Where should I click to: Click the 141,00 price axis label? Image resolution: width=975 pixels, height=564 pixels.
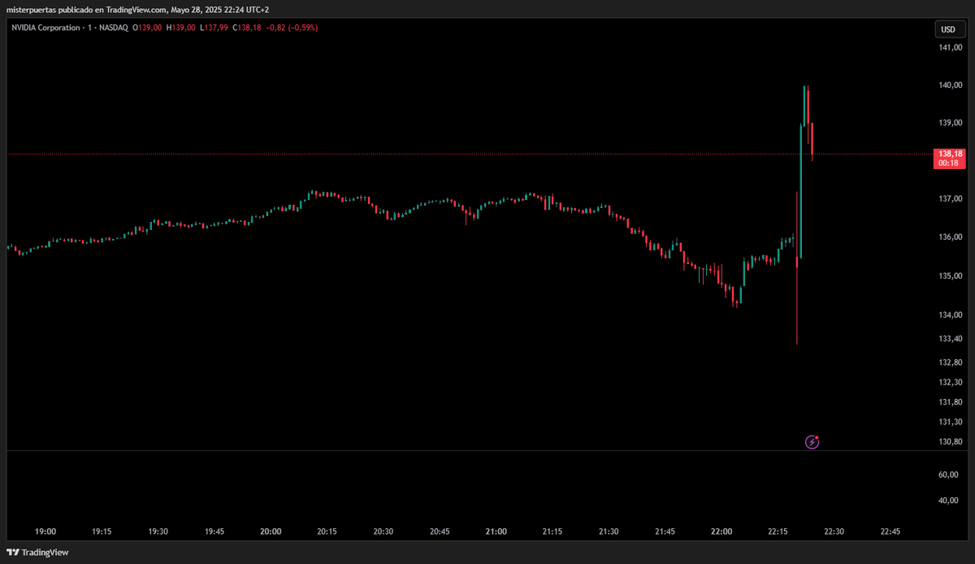click(x=950, y=48)
